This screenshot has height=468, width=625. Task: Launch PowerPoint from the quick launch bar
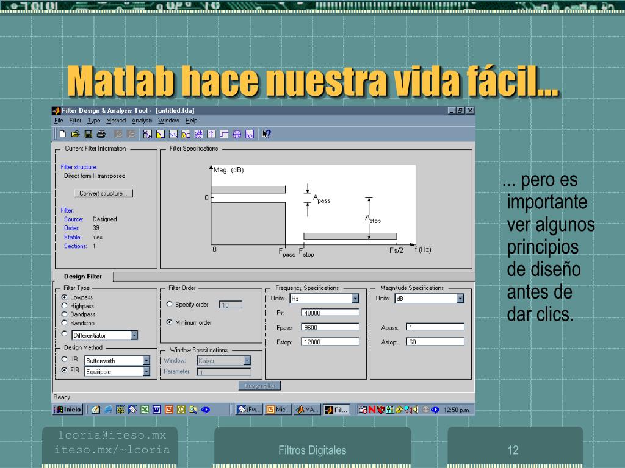[x=169, y=409]
